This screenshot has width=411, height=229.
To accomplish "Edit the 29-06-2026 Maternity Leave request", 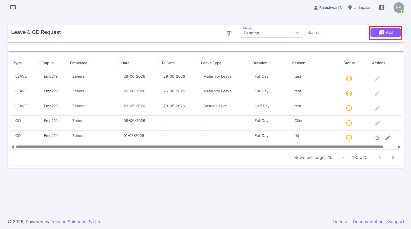I will pyautogui.click(x=377, y=78).
